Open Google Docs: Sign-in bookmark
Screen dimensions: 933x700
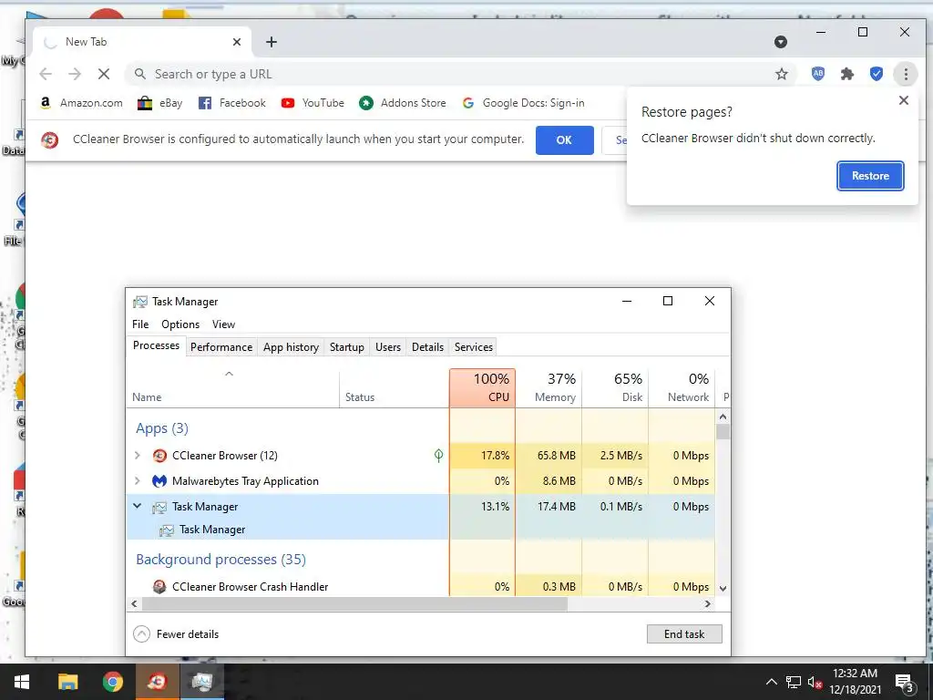tap(523, 103)
